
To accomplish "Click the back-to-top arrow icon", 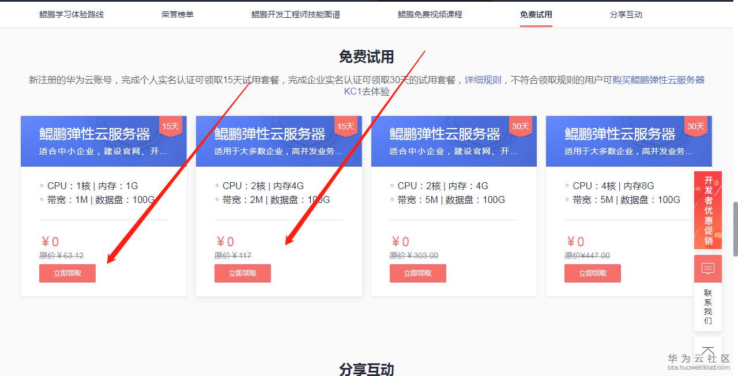I will click(708, 351).
